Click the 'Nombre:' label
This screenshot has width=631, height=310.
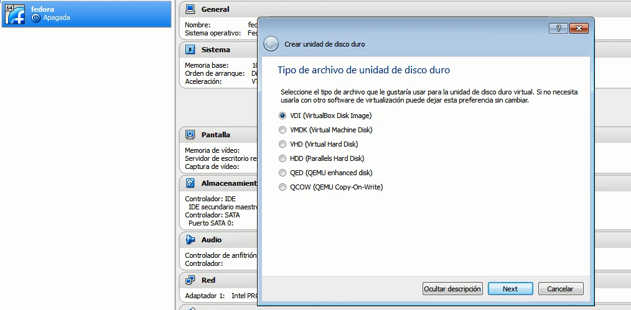coord(198,25)
